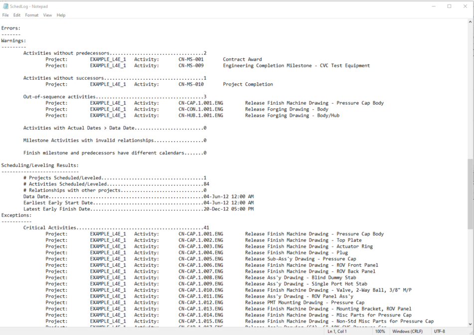Click the vertical scrollbar down arrow

click(471, 324)
